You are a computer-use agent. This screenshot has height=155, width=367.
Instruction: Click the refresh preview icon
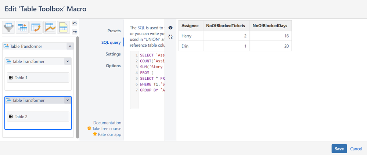pos(170,37)
